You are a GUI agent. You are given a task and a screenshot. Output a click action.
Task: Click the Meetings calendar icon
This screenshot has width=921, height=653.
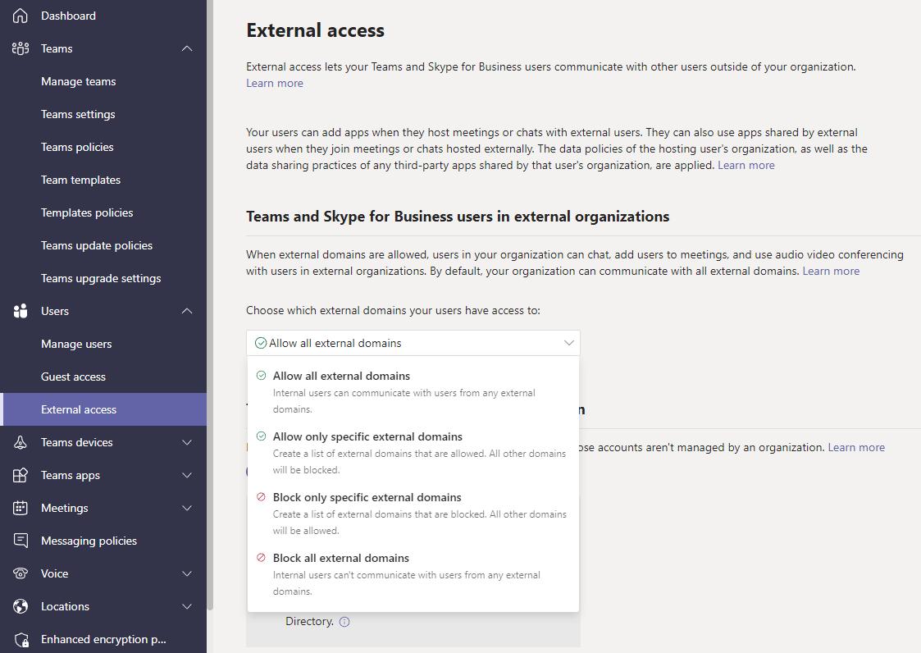20,508
